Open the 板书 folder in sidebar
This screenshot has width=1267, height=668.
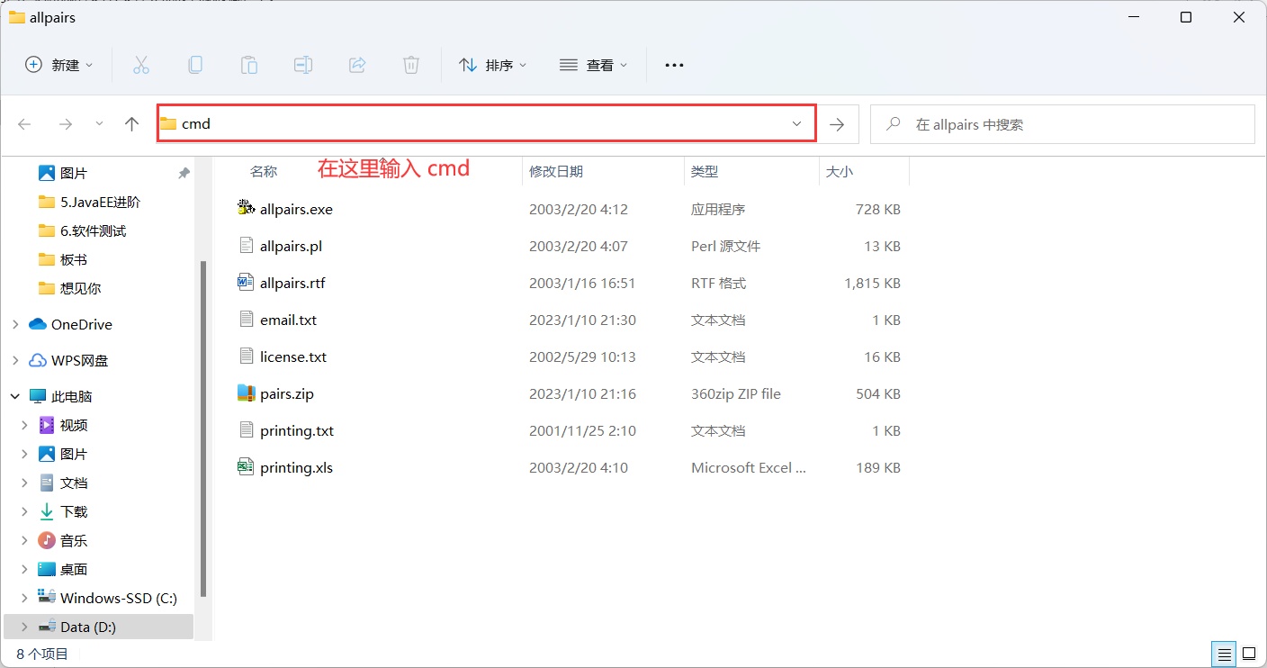coord(62,259)
